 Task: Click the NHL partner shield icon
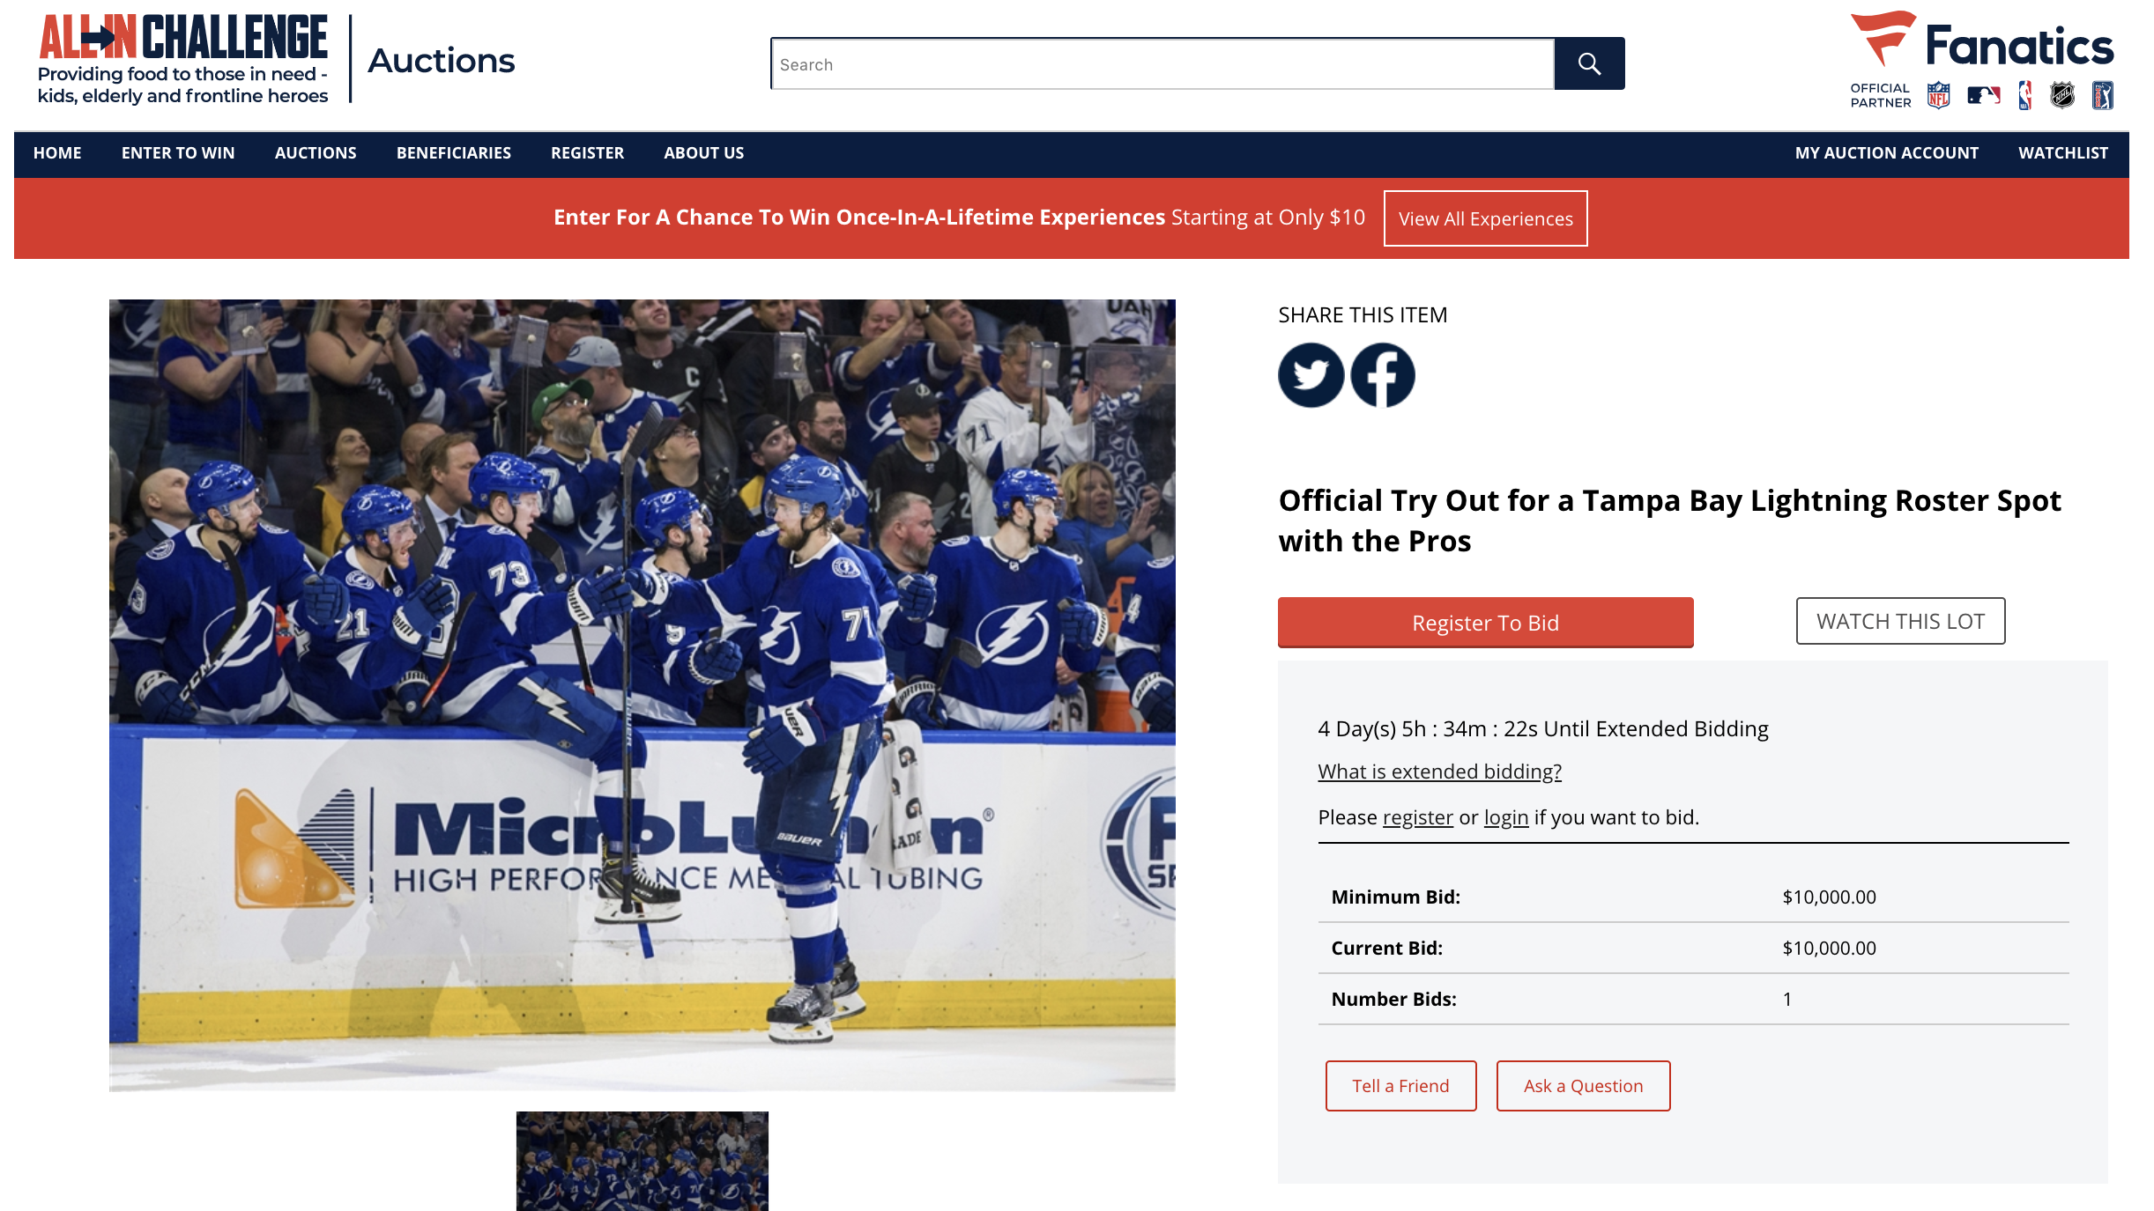pyautogui.click(x=2061, y=95)
